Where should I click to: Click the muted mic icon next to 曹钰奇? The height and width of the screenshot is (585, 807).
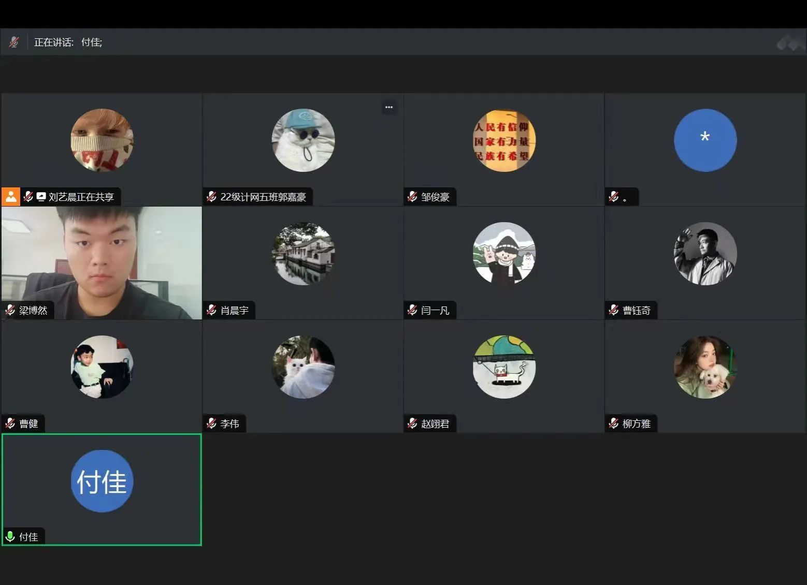pyautogui.click(x=614, y=310)
